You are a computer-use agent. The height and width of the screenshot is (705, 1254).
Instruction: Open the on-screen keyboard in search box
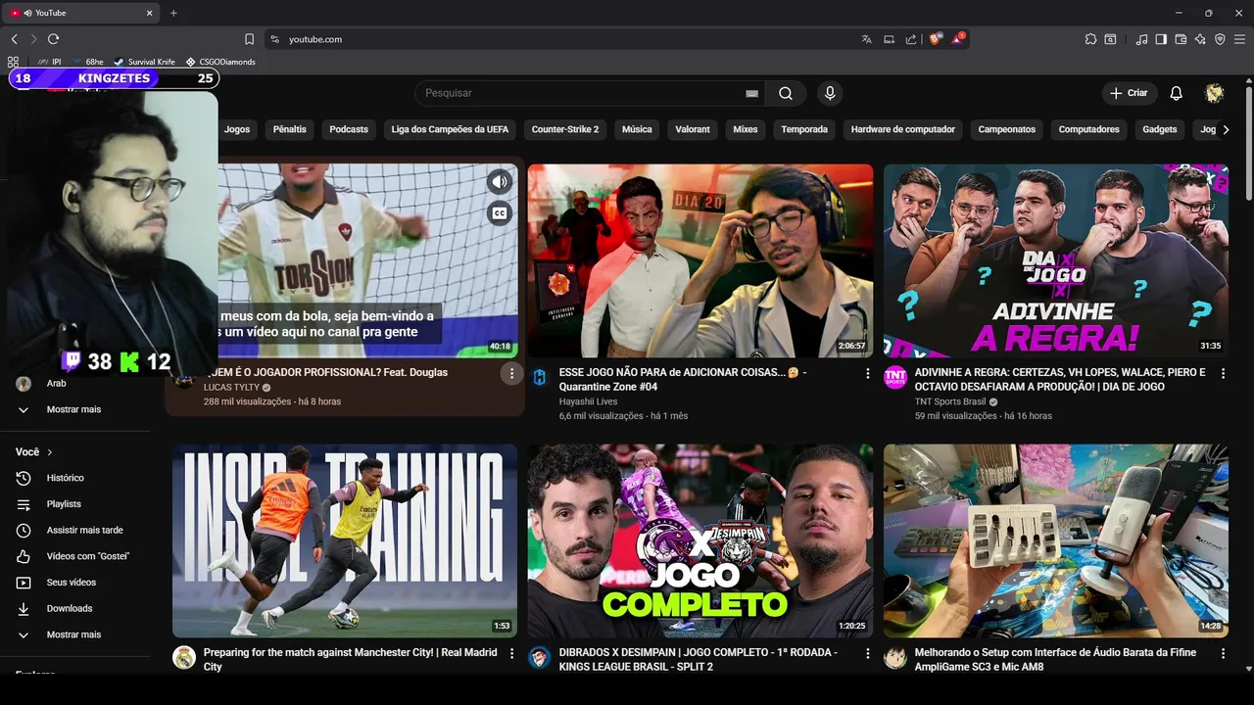(751, 93)
